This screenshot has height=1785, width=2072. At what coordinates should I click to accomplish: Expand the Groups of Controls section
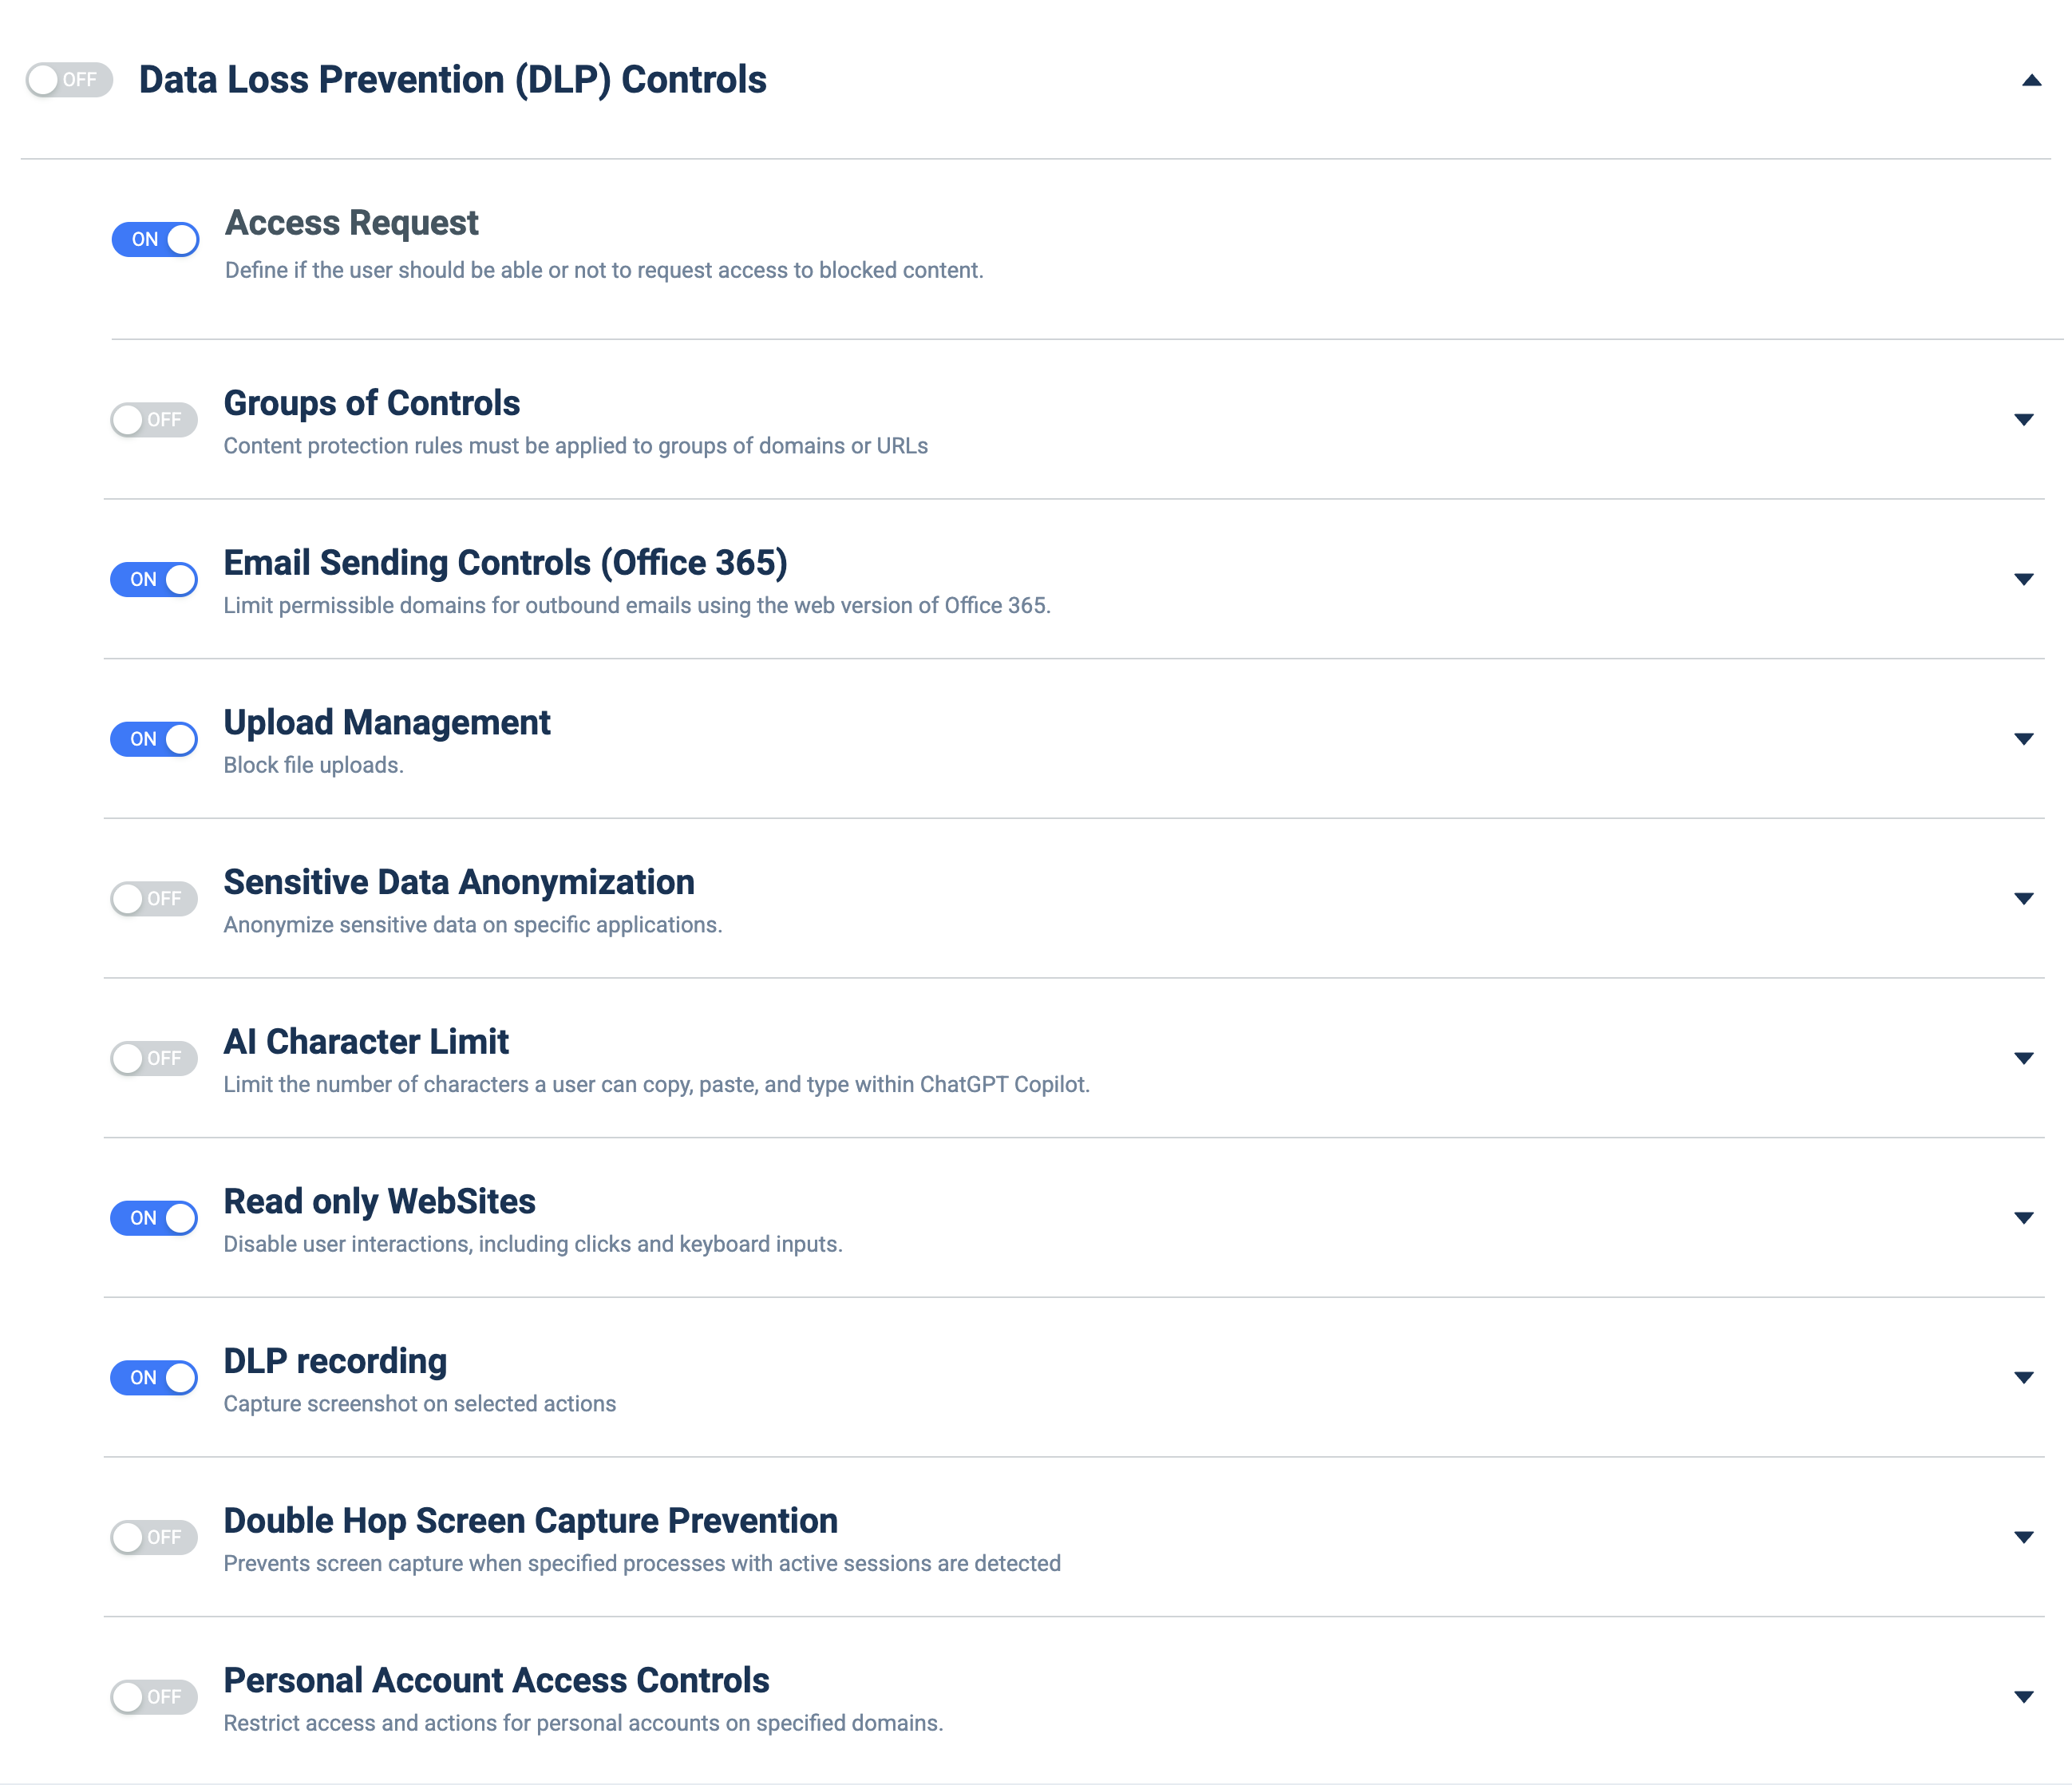point(2024,420)
